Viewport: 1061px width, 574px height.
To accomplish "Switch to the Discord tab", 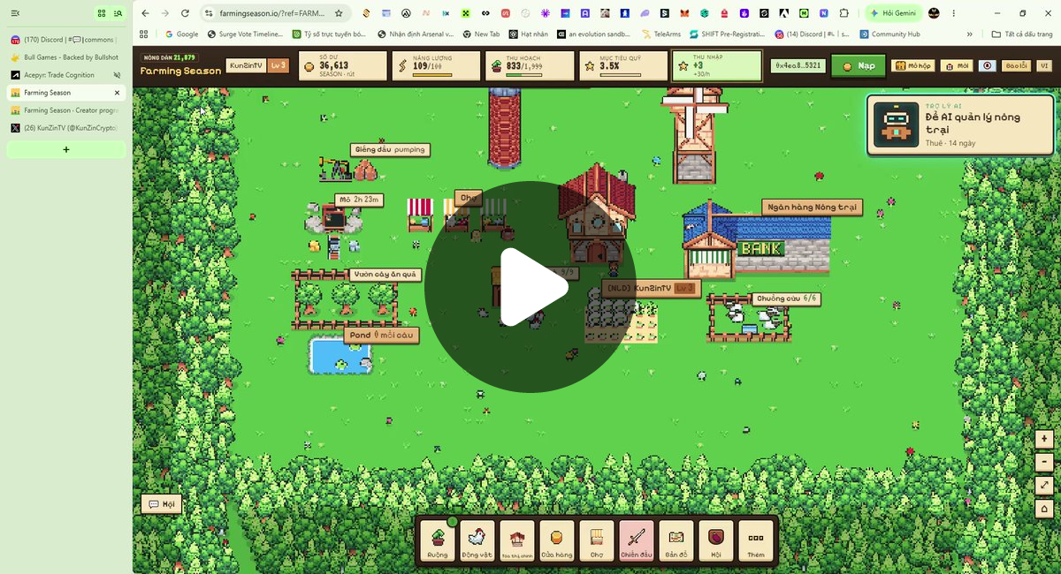I will pos(65,40).
